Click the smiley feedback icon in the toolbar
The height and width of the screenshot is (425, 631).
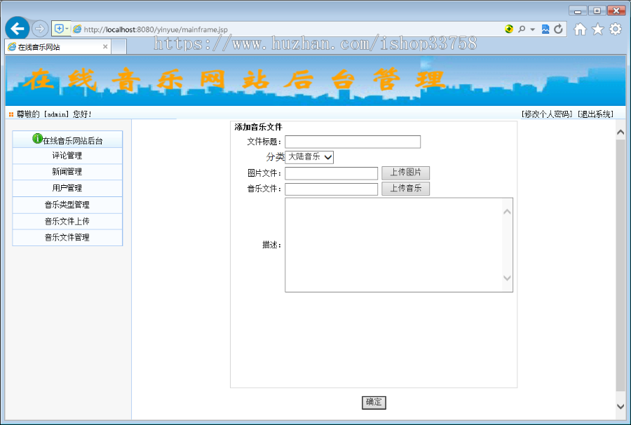point(508,29)
